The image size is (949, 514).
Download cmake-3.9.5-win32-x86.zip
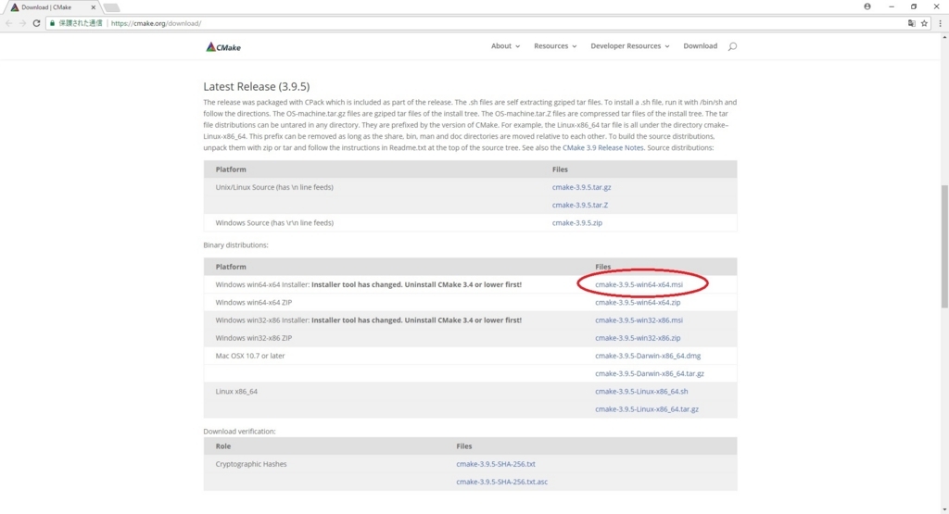pyautogui.click(x=638, y=338)
